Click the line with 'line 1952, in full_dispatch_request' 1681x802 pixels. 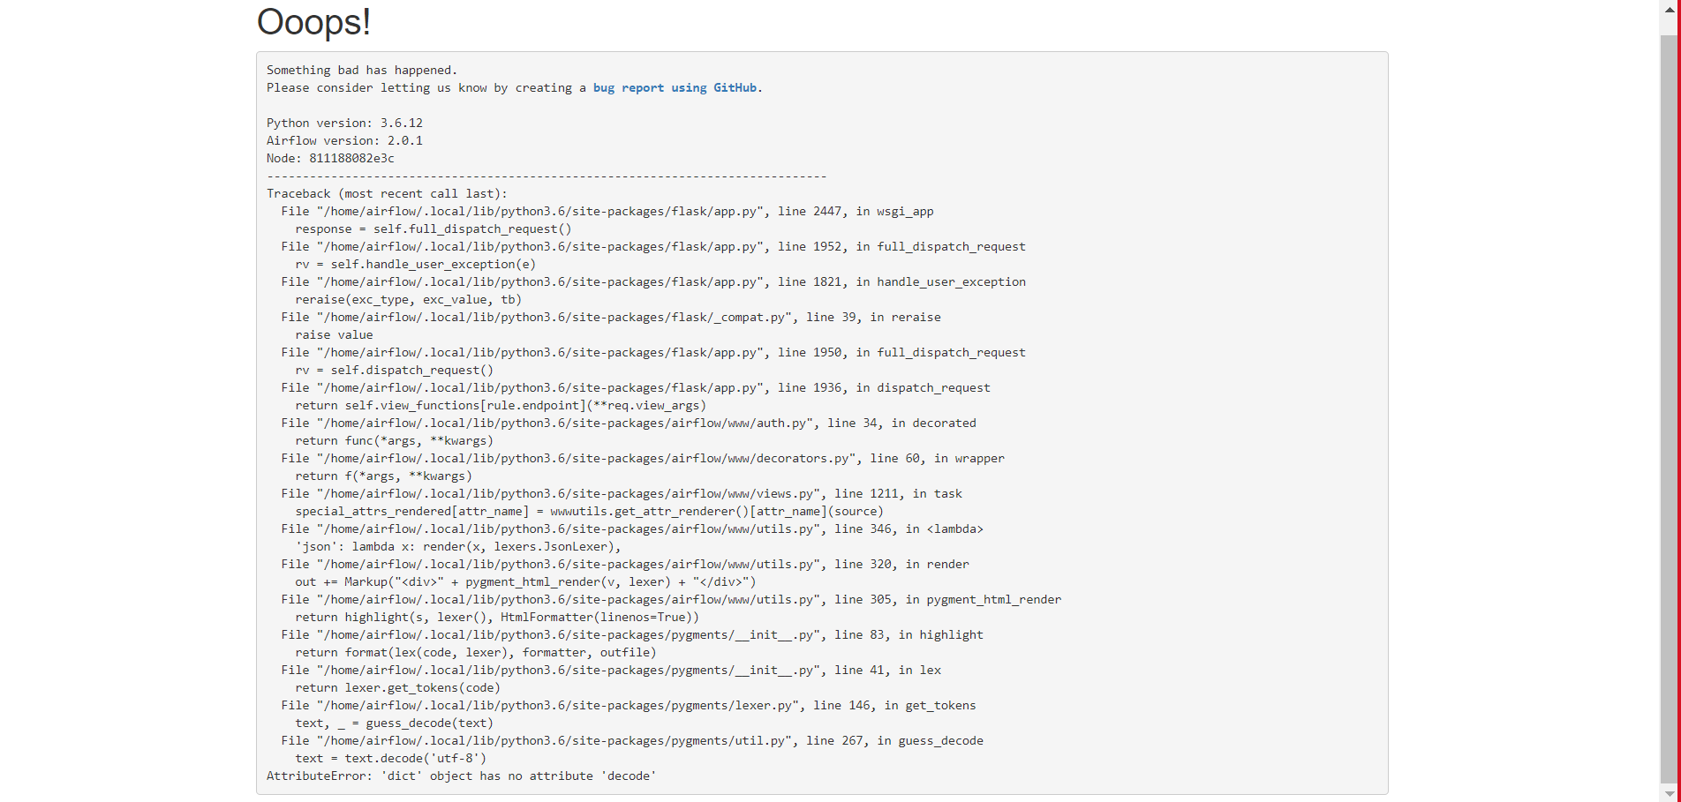653,246
